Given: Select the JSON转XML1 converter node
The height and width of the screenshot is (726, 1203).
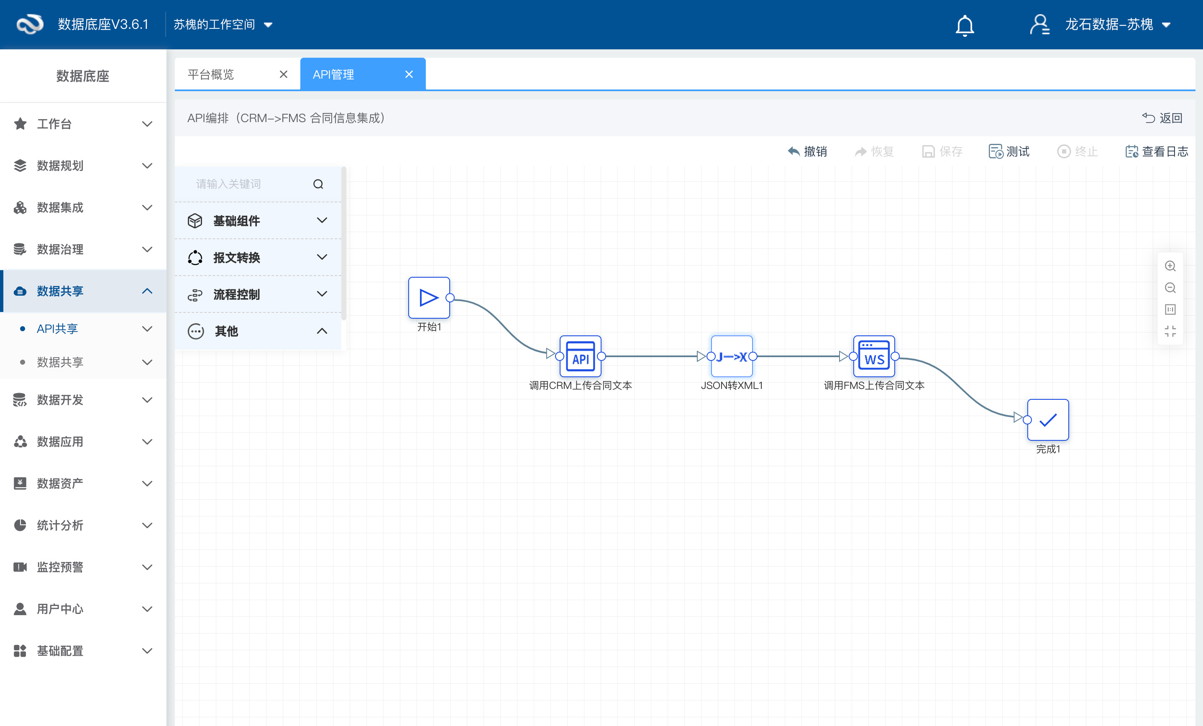Looking at the screenshot, I should pyautogui.click(x=731, y=356).
